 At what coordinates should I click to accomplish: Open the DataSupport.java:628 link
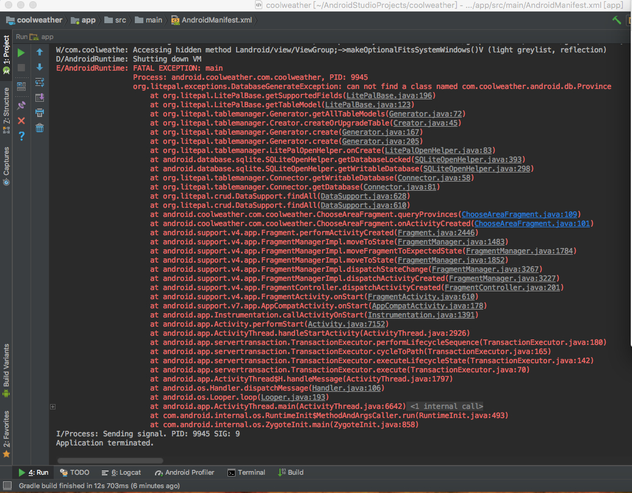click(363, 196)
